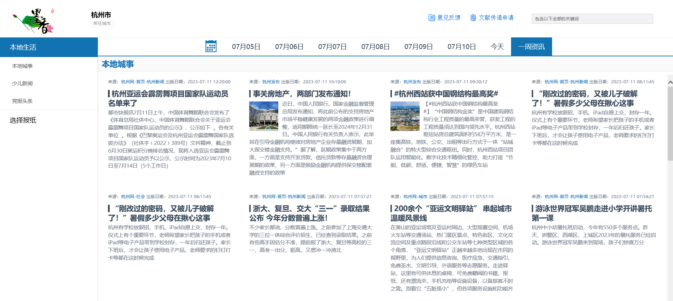Expand the 选择报纸 section
Image resolution: width=673 pixels, height=301 pixels.
[x=23, y=120]
